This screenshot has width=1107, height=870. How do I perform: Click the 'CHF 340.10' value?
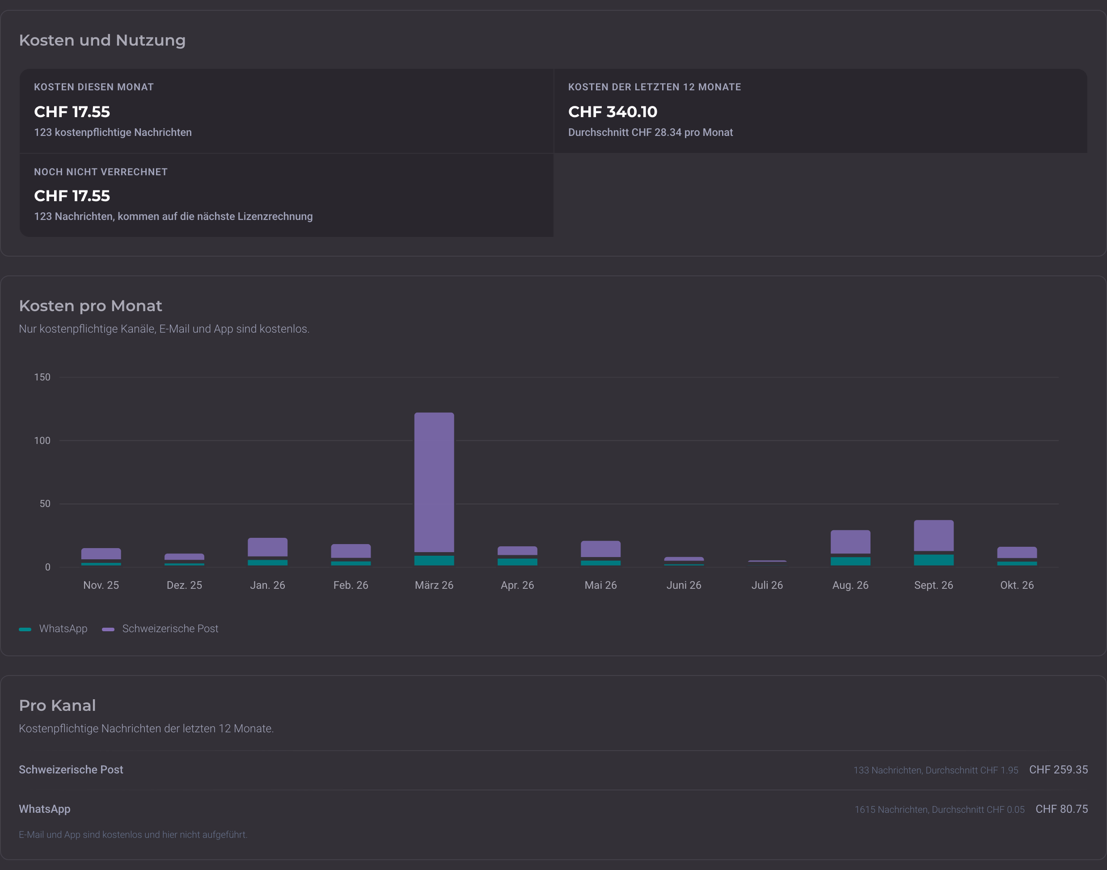pyautogui.click(x=613, y=112)
